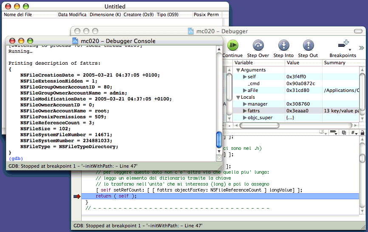Show hidden toolbar items via overflow chevron
The height and width of the screenshot is (232, 368).
coord(362,48)
